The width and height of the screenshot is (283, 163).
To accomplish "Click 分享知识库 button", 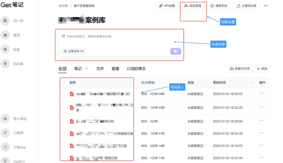I will point(246,6).
